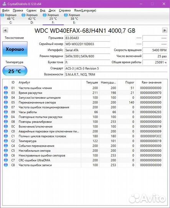The image size is (170, 208).
Task: Click the firmware field 83.00A83
Action: pos(87,38)
